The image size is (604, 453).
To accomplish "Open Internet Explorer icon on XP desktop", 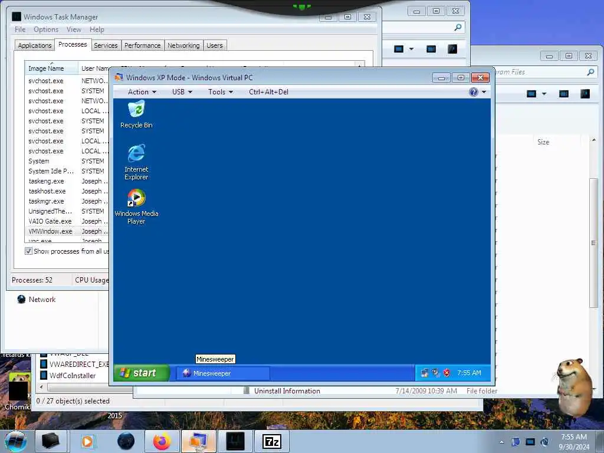I will [x=136, y=162].
